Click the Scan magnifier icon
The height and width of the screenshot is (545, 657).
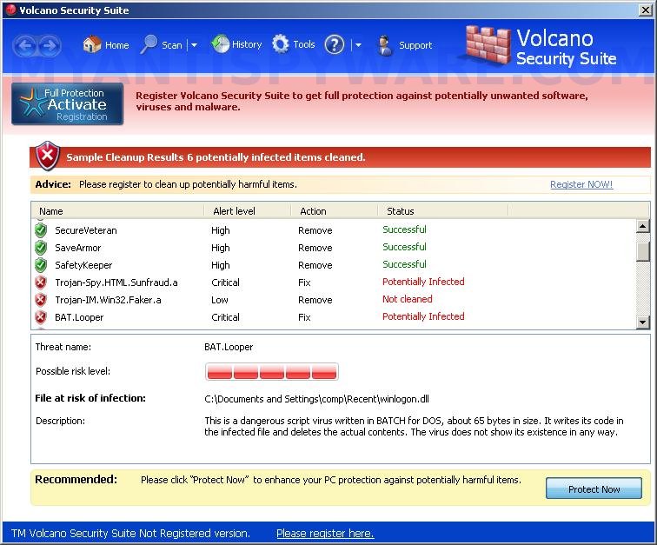[x=149, y=44]
